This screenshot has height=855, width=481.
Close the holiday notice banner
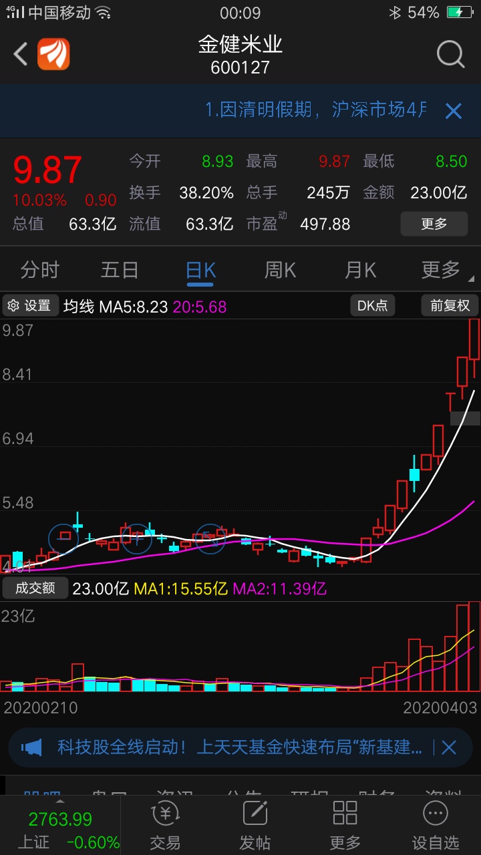tap(454, 111)
